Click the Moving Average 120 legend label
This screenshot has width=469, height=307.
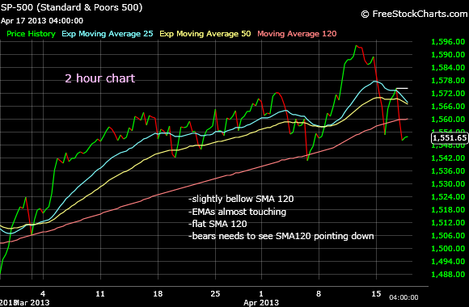pos(297,34)
